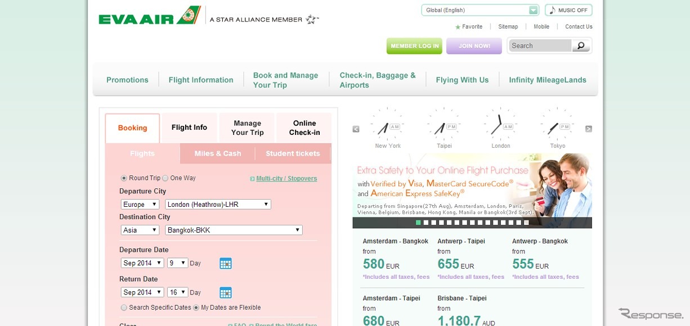690x326 pixels.
Task: Click the left arrow beside the clocks
Action: pos(356,129)
